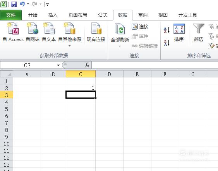Image resolution: width=218 pixels, height=171 pixels.
Task: Select row 1 header
Action: (7, 81)
